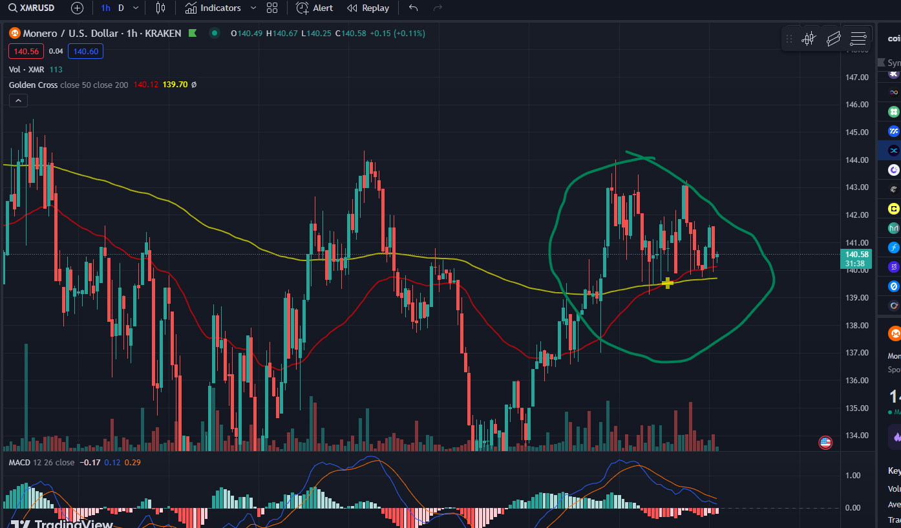901x528 pixels.
Task: Expand the time interval dropdown chevron
Action: click(136, 8)
